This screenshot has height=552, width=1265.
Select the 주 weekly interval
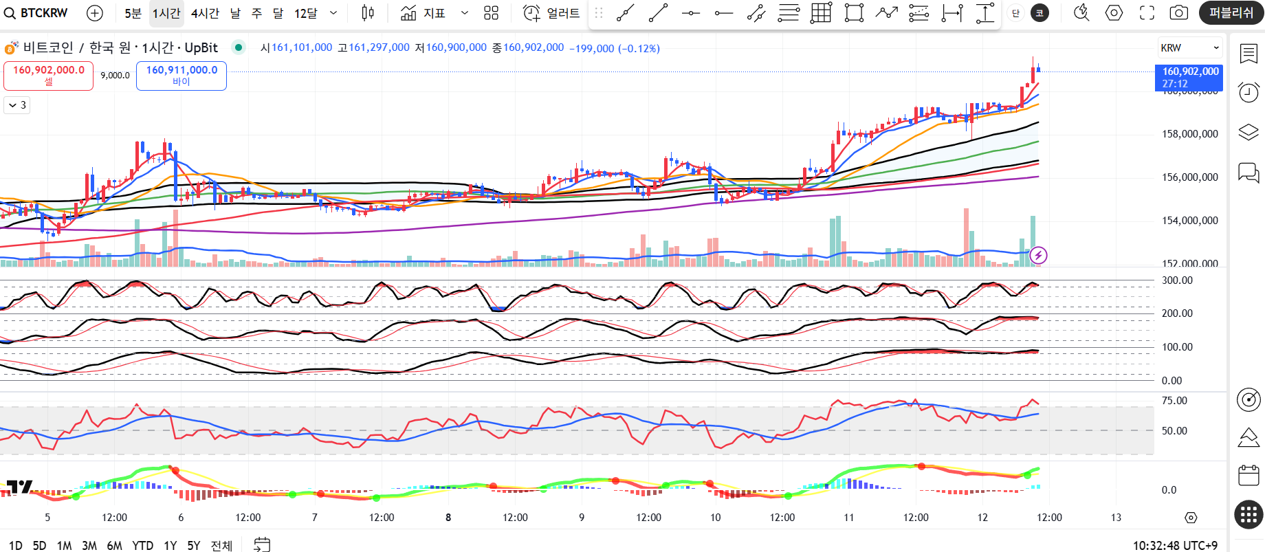(257, 13)
